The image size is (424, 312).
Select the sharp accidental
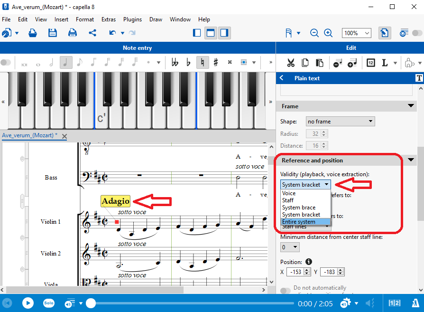(215, 63)
